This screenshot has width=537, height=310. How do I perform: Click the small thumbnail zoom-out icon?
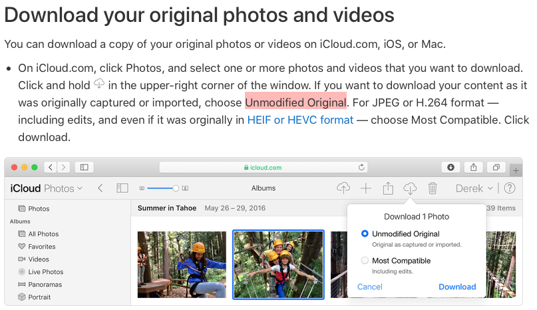(x=142, y=188)
